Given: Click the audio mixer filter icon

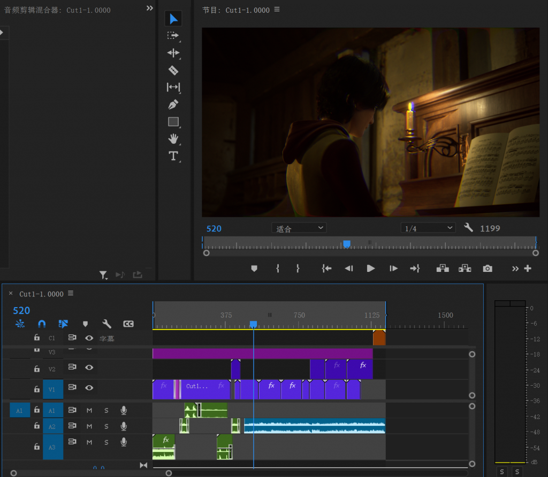Looking at the screenshot, I should pyautogui.click(x=103, y=275).
